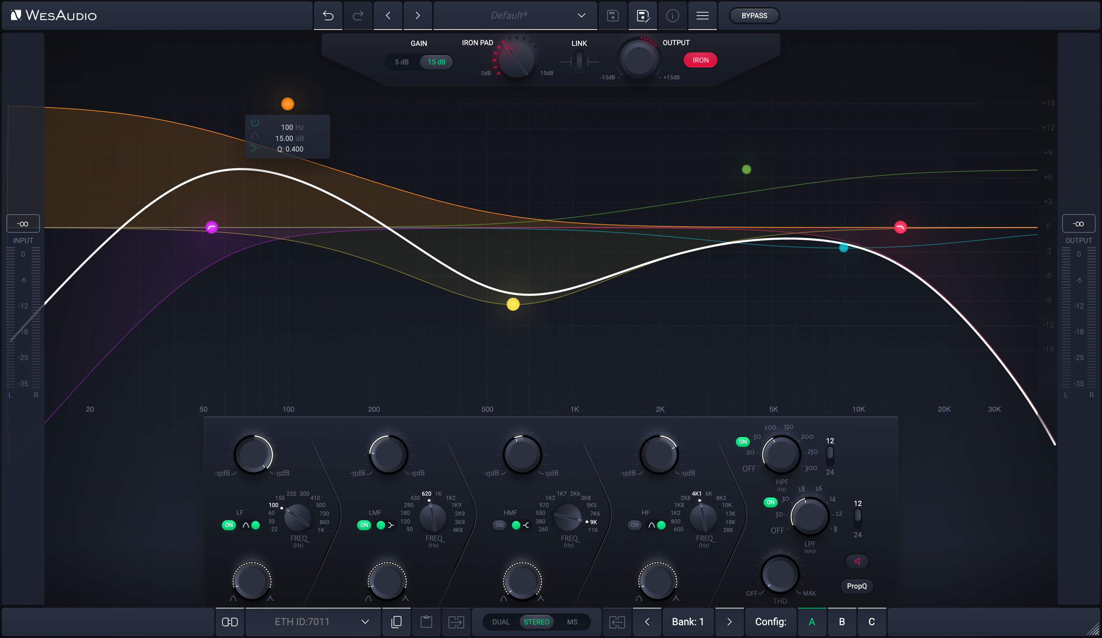
Task: Click the undo arrow icon
Action: tap(328, 16)
